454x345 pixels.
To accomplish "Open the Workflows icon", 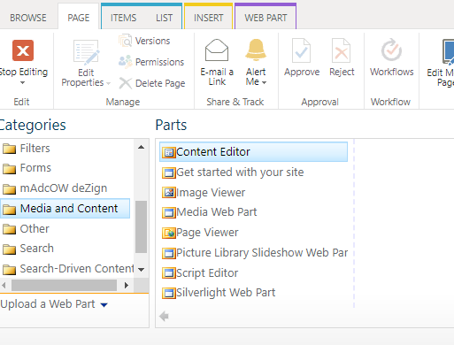I will (391, 50).
